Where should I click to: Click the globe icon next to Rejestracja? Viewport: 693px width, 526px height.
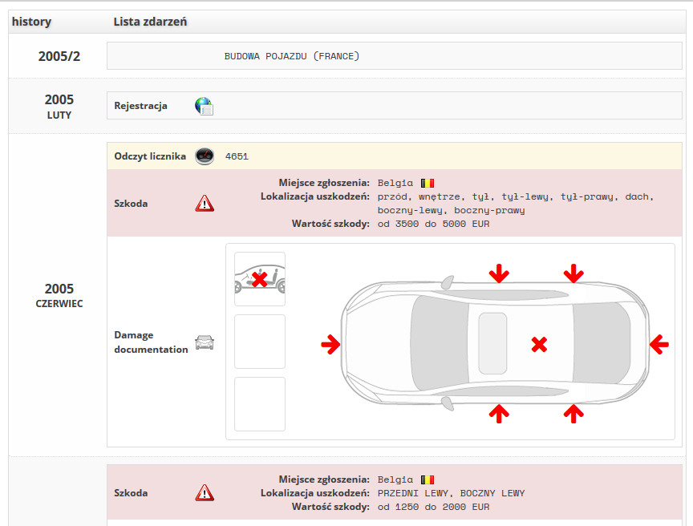coord(204,106)
